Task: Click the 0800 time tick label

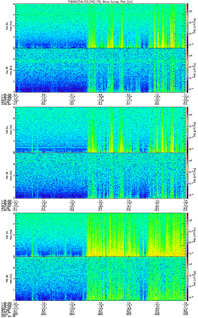Action: [15, 314]
